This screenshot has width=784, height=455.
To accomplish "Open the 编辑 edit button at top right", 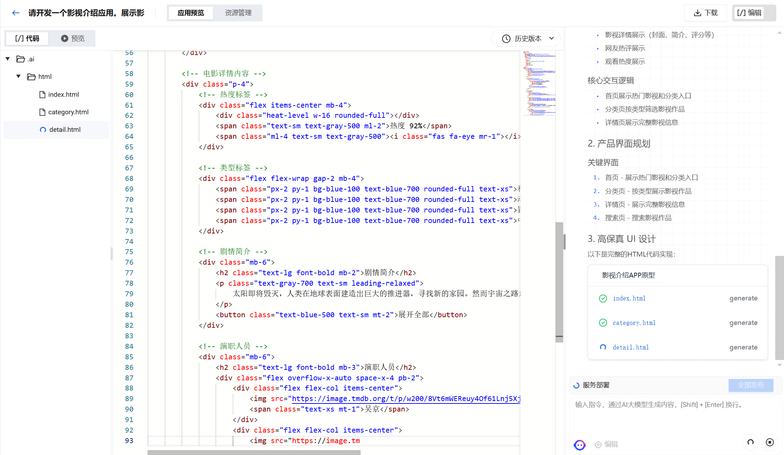I will [749, 13].
